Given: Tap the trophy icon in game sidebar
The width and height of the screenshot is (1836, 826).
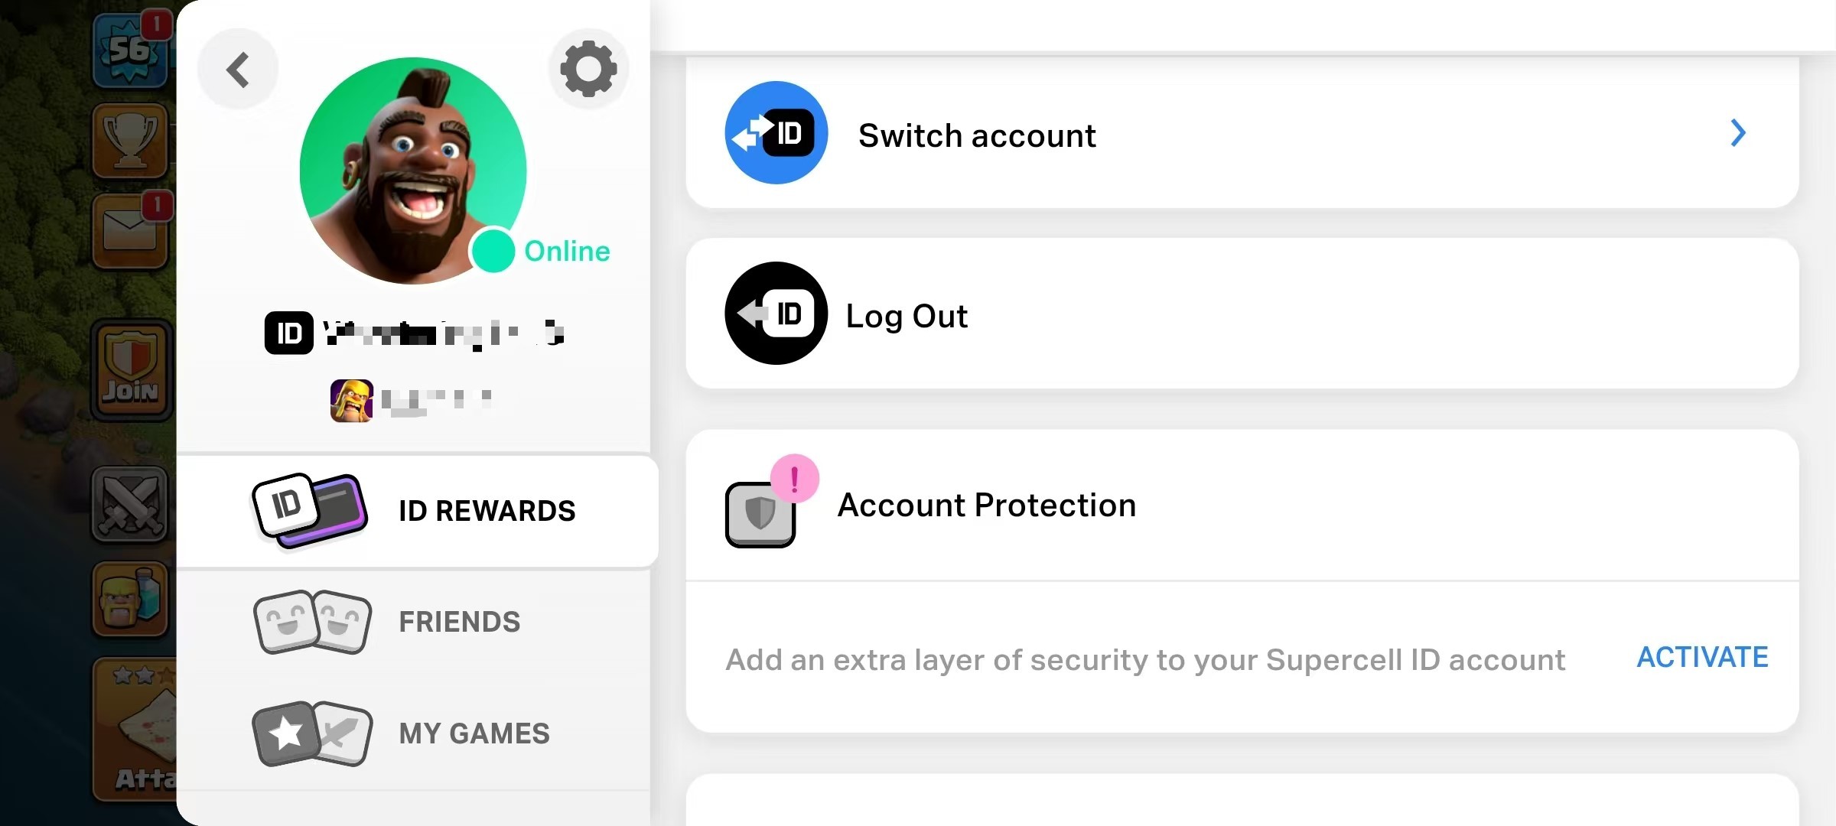Looking at the screenshot, I should tap(130, 141).
